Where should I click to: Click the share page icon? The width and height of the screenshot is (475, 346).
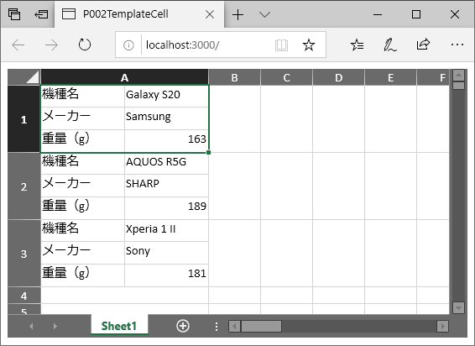click(x=423, y=45)
